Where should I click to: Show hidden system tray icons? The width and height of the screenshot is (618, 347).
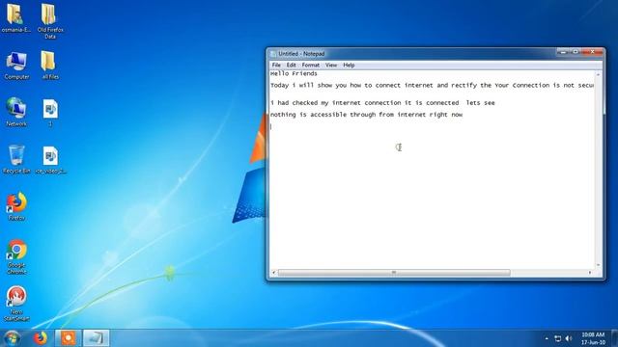coord(547,338)
